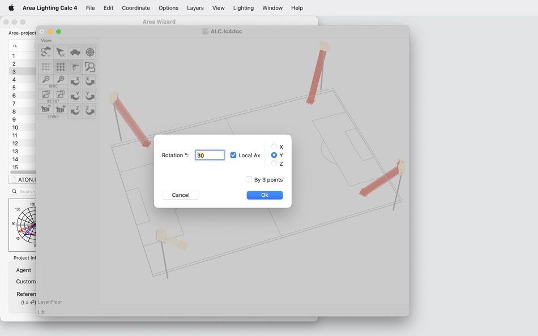Open the View menu

point(218,7)
